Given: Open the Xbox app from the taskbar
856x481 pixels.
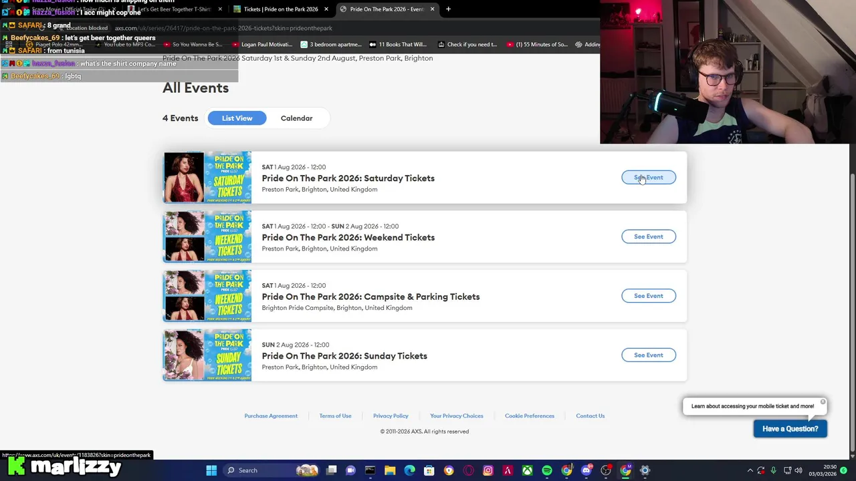Looking at the screenshot, I should click(528, 470).
